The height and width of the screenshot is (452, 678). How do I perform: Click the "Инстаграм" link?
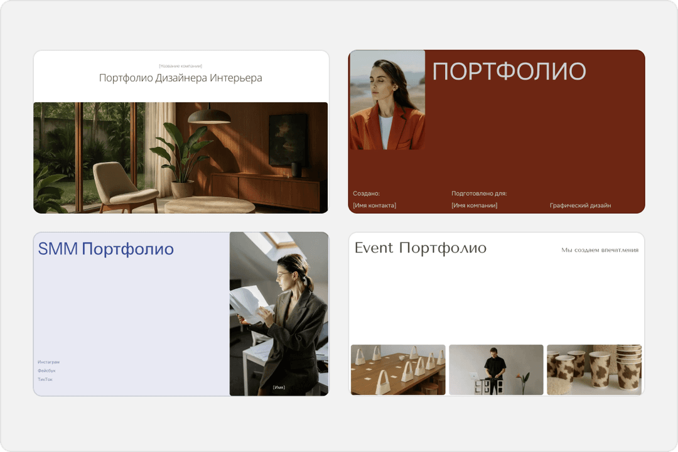[49, 362]
